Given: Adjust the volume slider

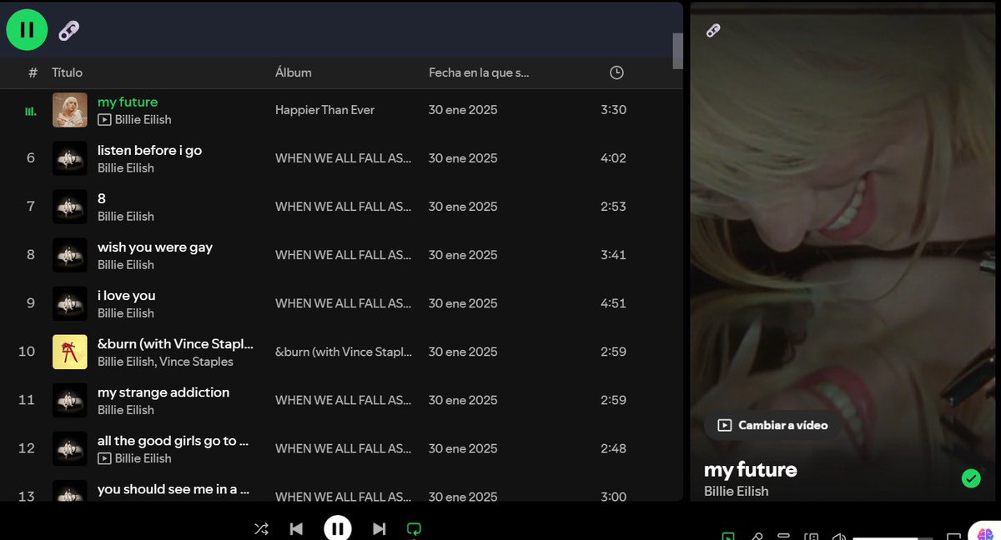Looking at the screenshot, I should [893, 538].
